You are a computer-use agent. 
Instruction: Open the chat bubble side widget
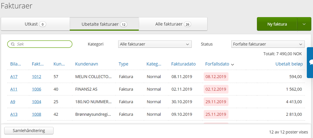coord(310,62)
